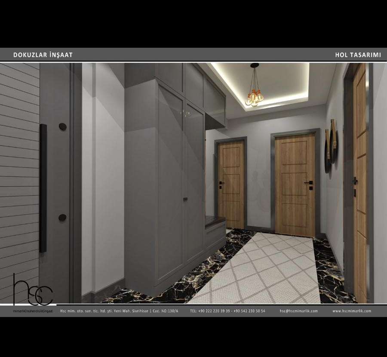The width and height of the screenshot is (387, 357).
Task: Click the tall gray wardrobe door
Action: (171, 185)
